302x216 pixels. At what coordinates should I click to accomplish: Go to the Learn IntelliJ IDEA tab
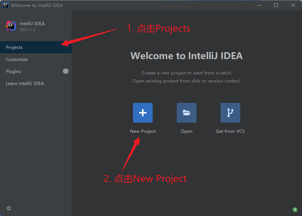(x=25, y=84)
